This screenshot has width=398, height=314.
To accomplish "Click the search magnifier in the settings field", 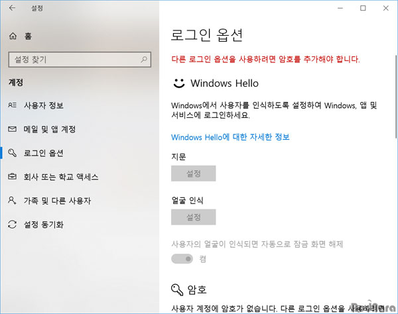I will click(144, 60).
